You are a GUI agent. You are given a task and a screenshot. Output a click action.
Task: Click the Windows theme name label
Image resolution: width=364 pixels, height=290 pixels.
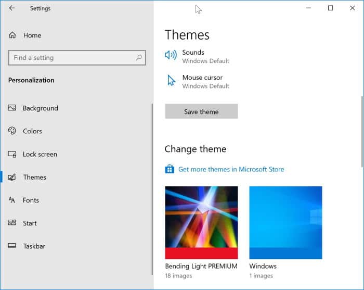(263, 266)
